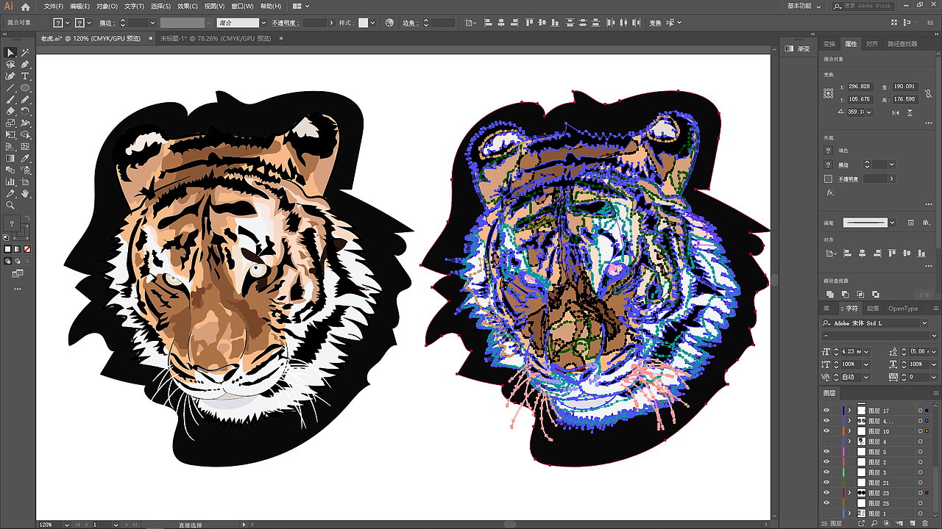942x529 pixels.
Task: Click the fx effects icon
Action: pyautogui.click(x=830, y=192)
